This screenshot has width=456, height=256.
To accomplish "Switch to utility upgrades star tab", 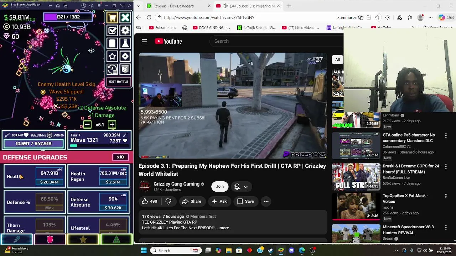I will point(83,240).
